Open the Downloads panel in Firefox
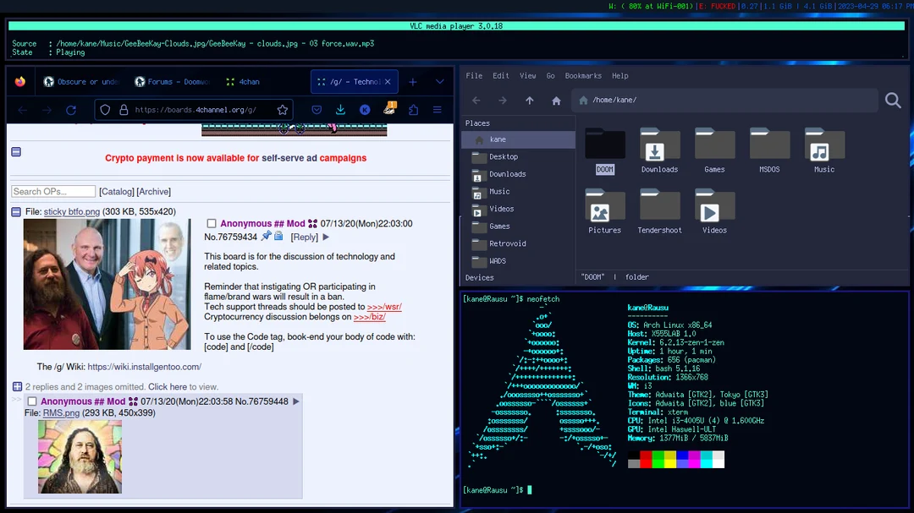 [341, 110]
